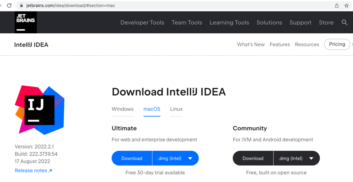This screenshot has height=182, width=353.
Task: Click the IntelliJ IDEA product logo image
Action: point(39,109)
